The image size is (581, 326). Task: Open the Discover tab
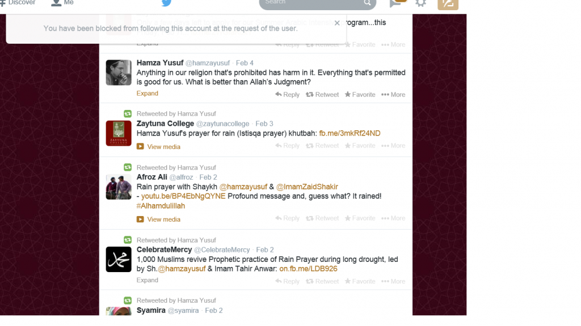[x=18, y=3]
